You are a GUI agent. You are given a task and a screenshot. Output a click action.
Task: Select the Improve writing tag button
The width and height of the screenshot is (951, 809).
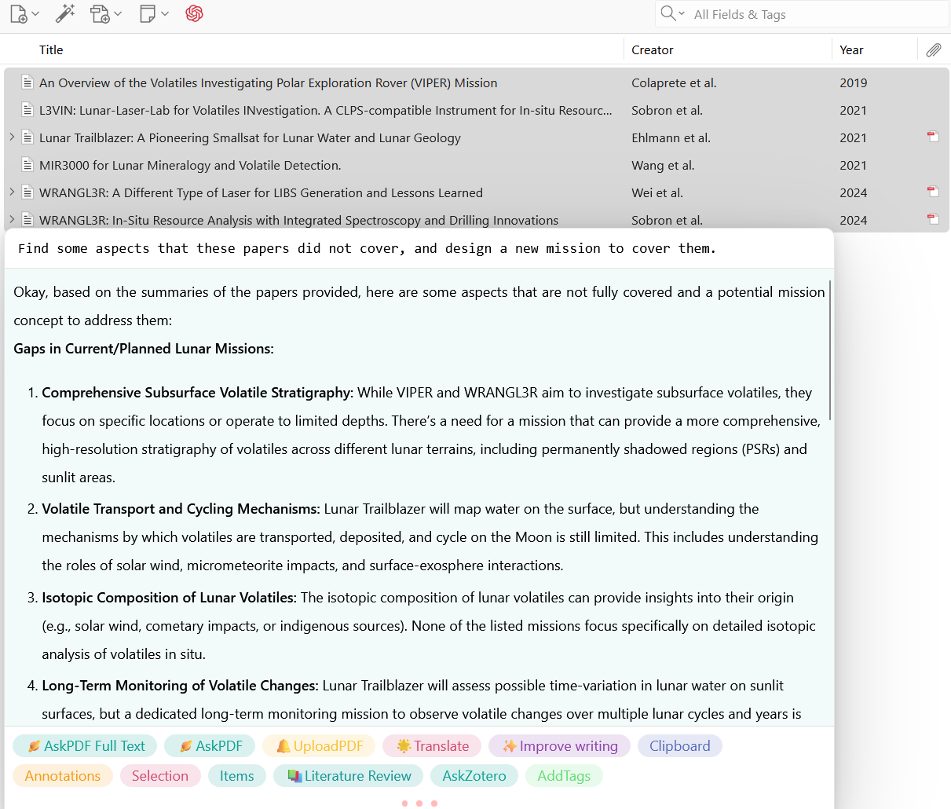click(559, 746)
